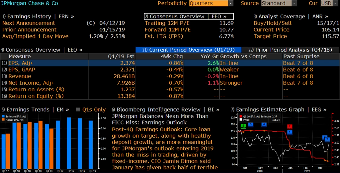Click the red E earnings marker in January
This screenshot has width=340, height=173.
coord(290,127)
